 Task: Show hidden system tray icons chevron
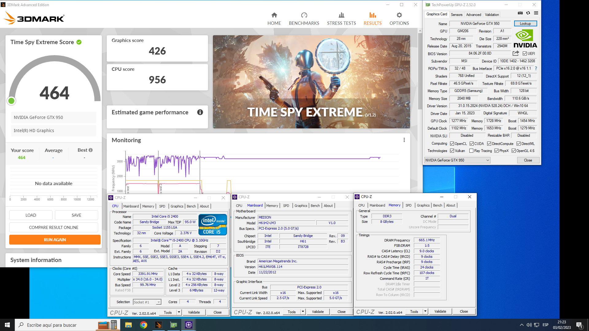coord(522,325)
